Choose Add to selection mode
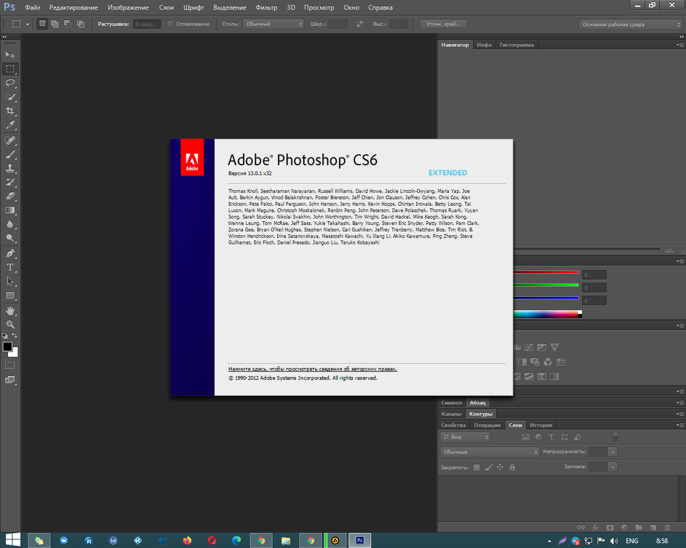 pyautogui.click(x=55, y=24)
